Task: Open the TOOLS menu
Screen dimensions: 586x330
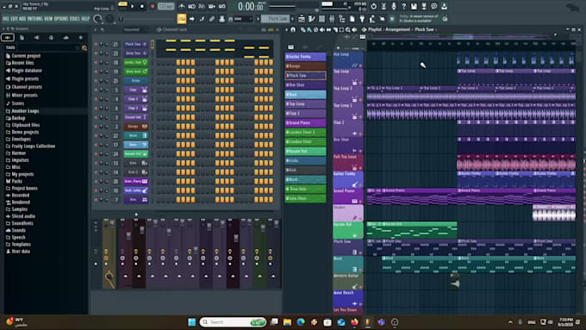Action: coord(75,18)
